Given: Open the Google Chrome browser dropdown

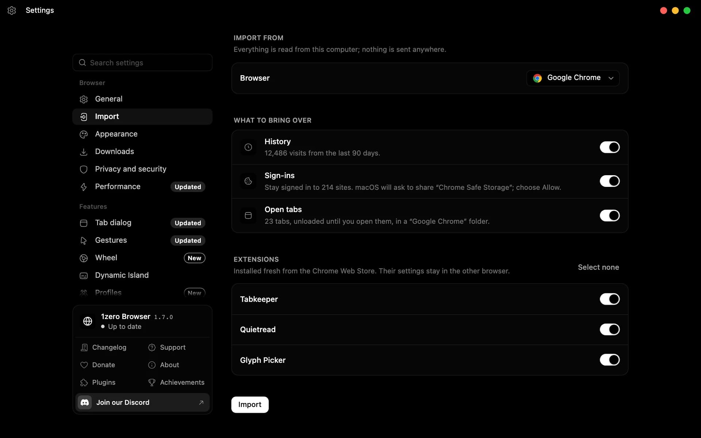Looking at the screenshot, I should coord(573,78).
